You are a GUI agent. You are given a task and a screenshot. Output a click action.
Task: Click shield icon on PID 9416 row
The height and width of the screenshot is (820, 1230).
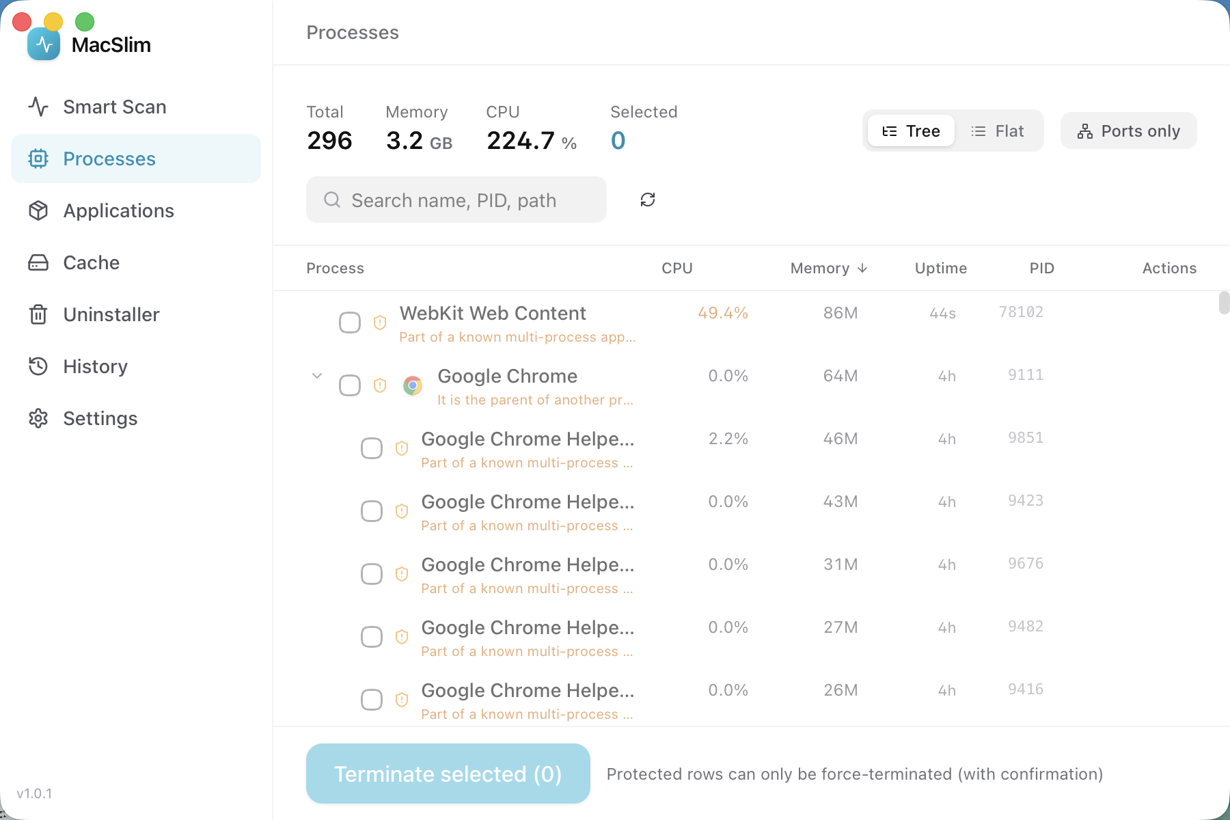pyautogui.click(x=402, y=700)
